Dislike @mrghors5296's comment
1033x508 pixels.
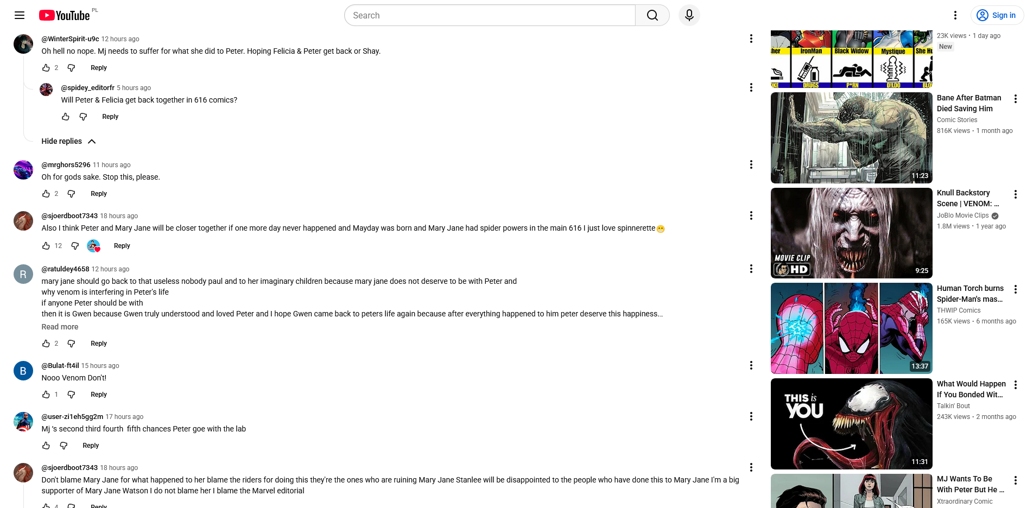click(x=71, y=194)
